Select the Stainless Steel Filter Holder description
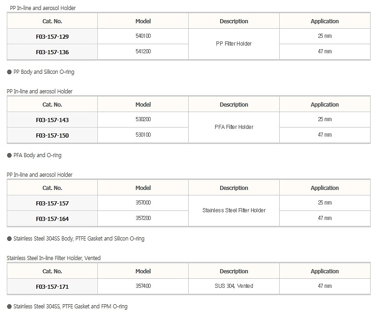The width and height of the screenshot is (382, 317). (234, 210)
